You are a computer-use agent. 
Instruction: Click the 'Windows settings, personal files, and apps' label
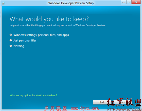(41, 35)
